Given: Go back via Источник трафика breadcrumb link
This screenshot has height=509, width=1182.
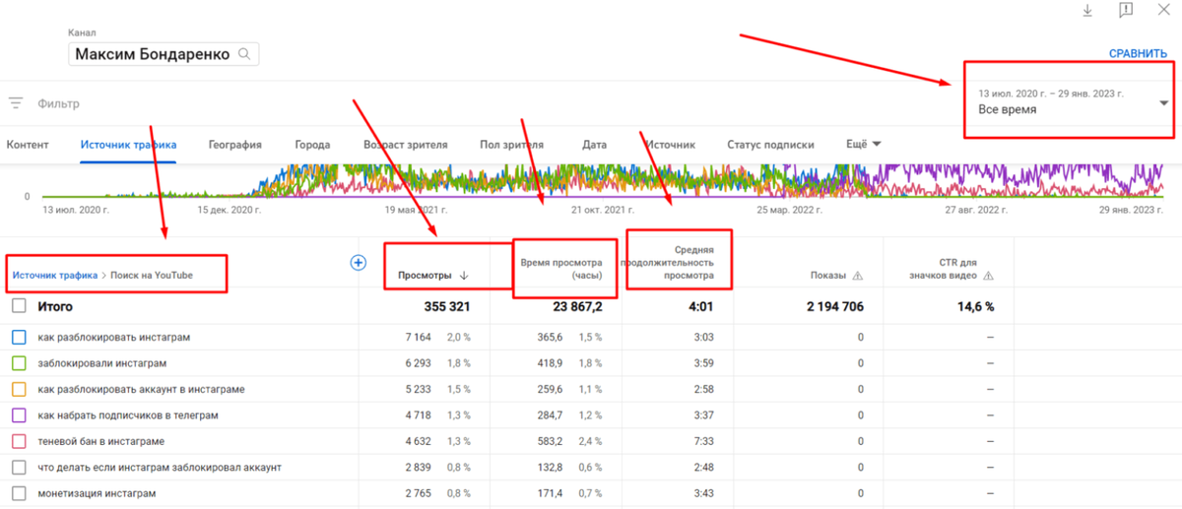Looking at the screenshot, I should [55, 276].
